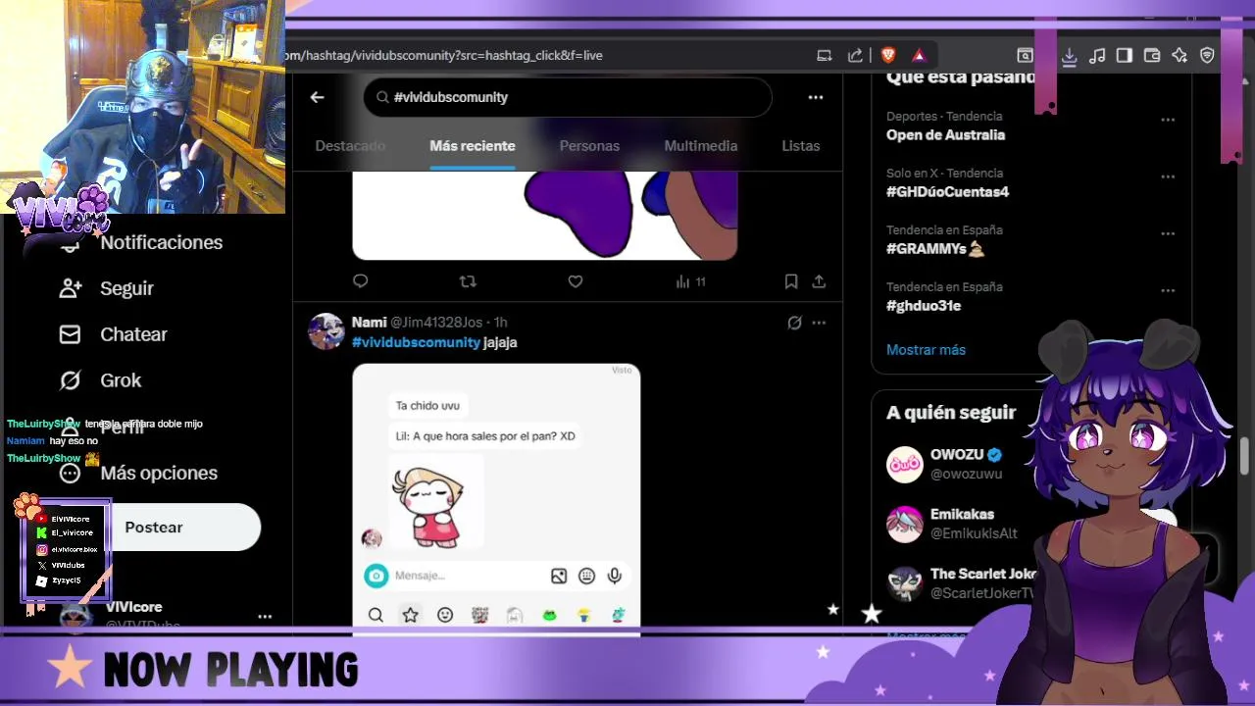
Task: Switch to the Listas tab
Action: point(801,145)
